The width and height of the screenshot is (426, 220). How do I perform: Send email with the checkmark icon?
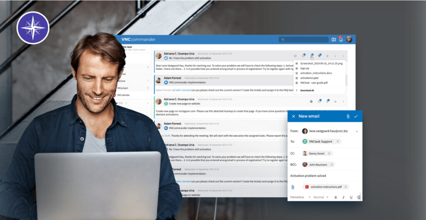click(x=356, y=116)
